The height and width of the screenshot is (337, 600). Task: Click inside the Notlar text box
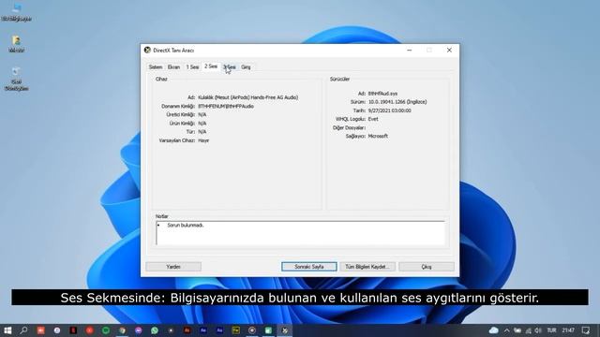[300, 233]
